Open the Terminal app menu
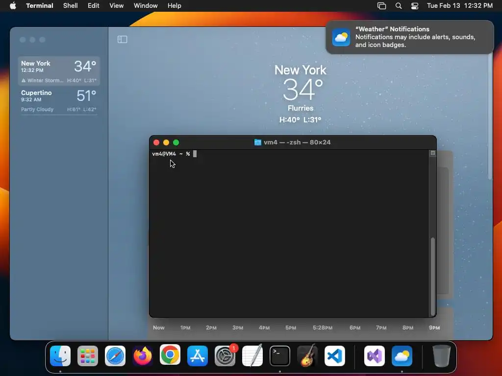502x376 pixels. [40, 6]
